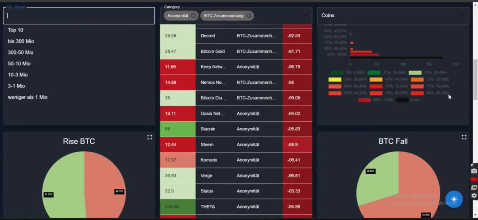
Task: Stop recording with the red video icon
Action: [x=474, y=179]
